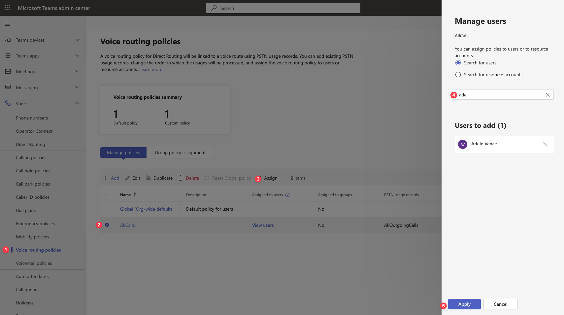The height and width of the screenshot is (315, 564).
Task: Open Phone numbers in Voice menu
Action: pyautogui.click(x=32, y=118)
